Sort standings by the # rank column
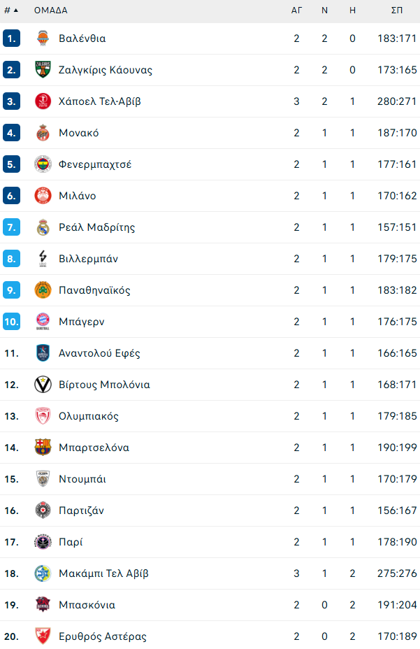The height and width of the screenshot is (649, 420). pyautogui.click(x=11, y=10)
